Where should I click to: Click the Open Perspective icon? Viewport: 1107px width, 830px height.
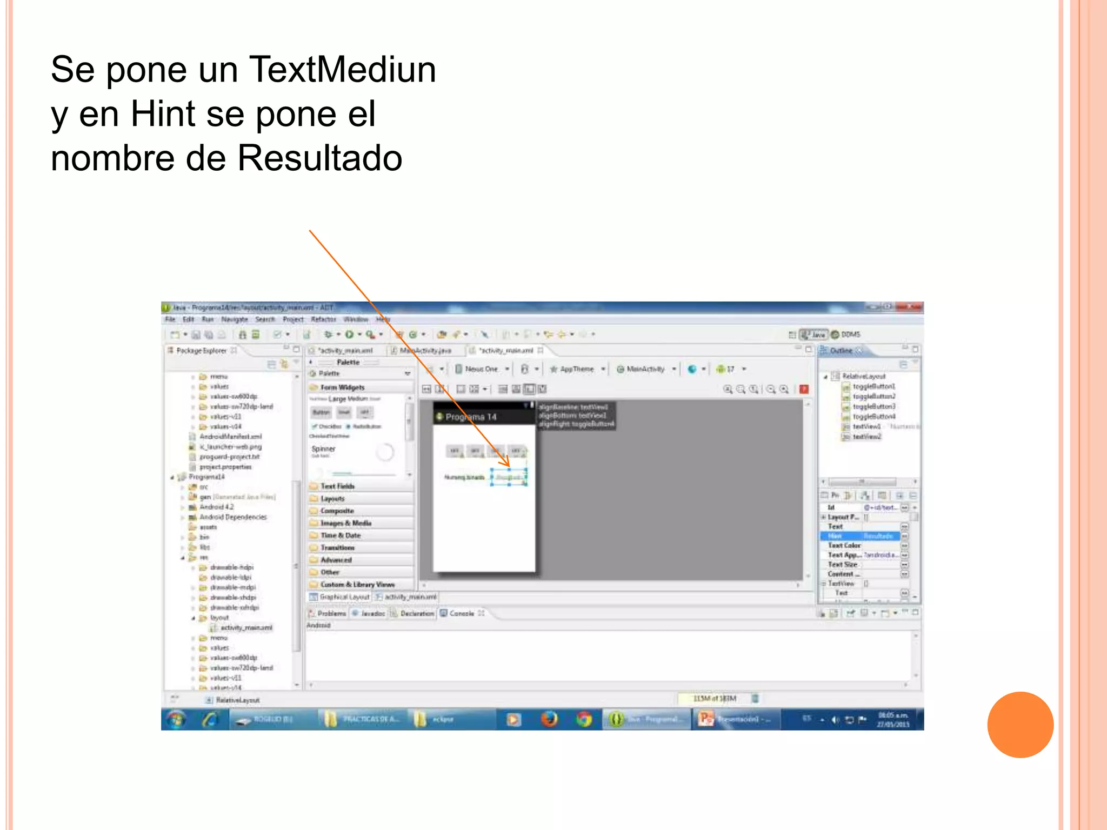[x=792, y=335]
